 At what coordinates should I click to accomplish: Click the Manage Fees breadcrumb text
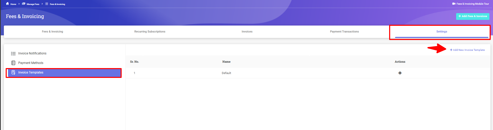point(33,4)
